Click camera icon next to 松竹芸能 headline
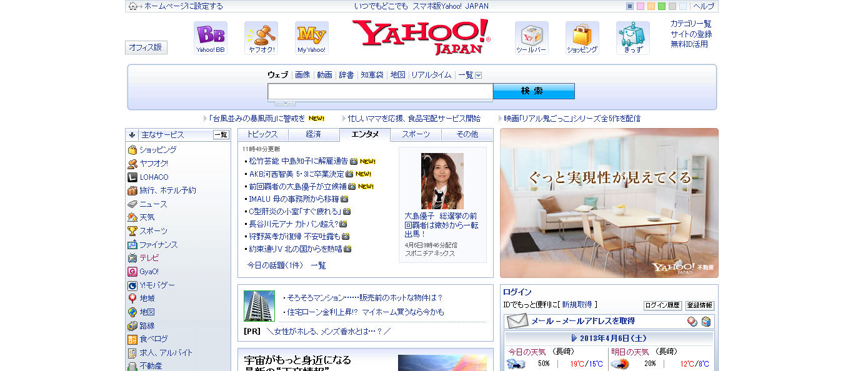 pyautogui.click(x=354, y=161)
